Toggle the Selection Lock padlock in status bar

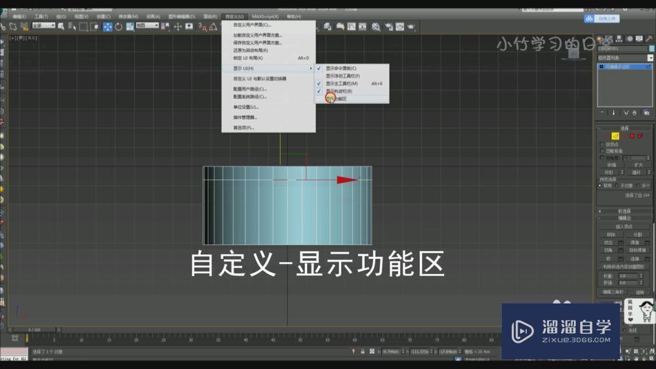[363, 351]
